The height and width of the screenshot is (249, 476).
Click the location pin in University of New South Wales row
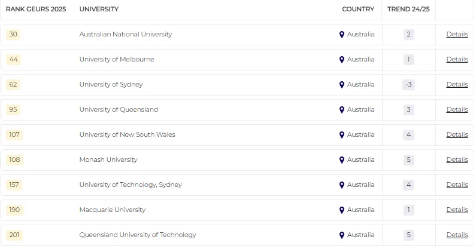pos(342,135)
